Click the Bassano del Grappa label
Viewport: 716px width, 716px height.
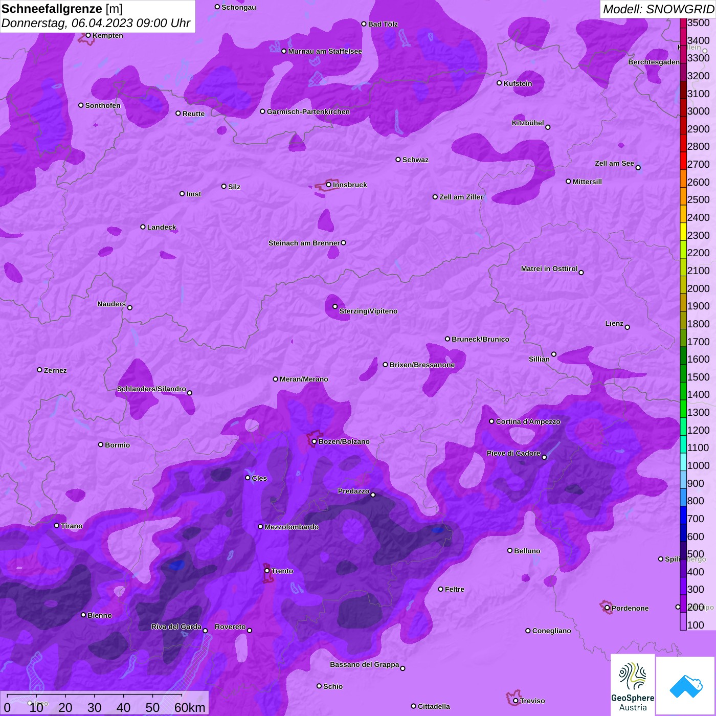pyautogui.click(x=365, y=664)
